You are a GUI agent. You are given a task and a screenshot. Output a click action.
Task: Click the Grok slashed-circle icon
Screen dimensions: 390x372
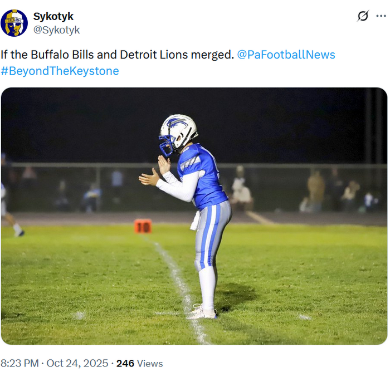(x=363, y=16)
